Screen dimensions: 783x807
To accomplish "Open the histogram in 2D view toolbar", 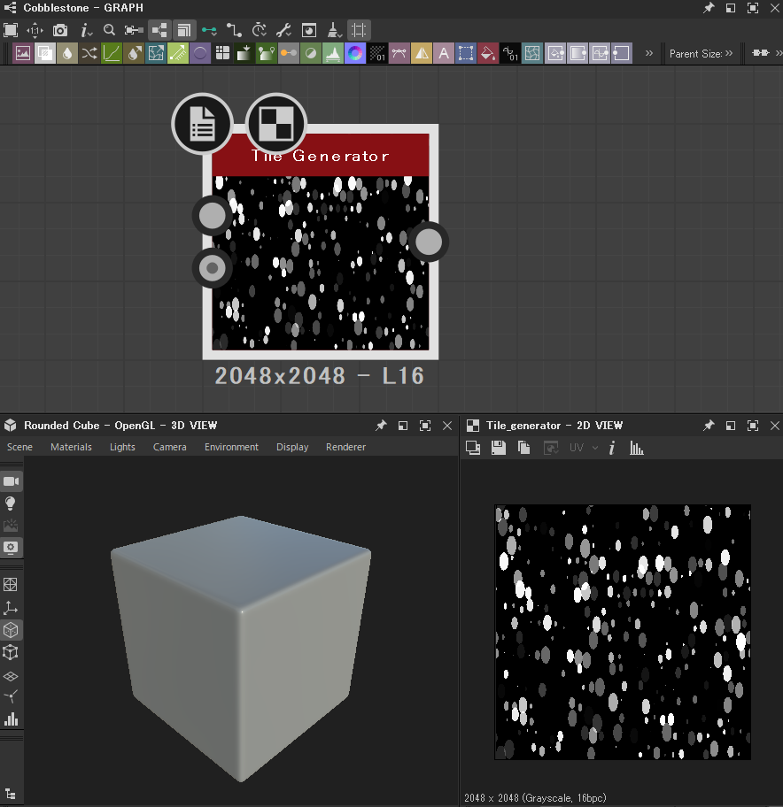I will 637,448.
